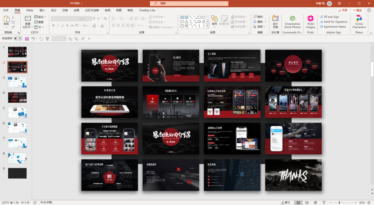The width and height of the screenshot is (374, 205).
Task: Expand 节 section dropdown
Action: click(39, 27)
